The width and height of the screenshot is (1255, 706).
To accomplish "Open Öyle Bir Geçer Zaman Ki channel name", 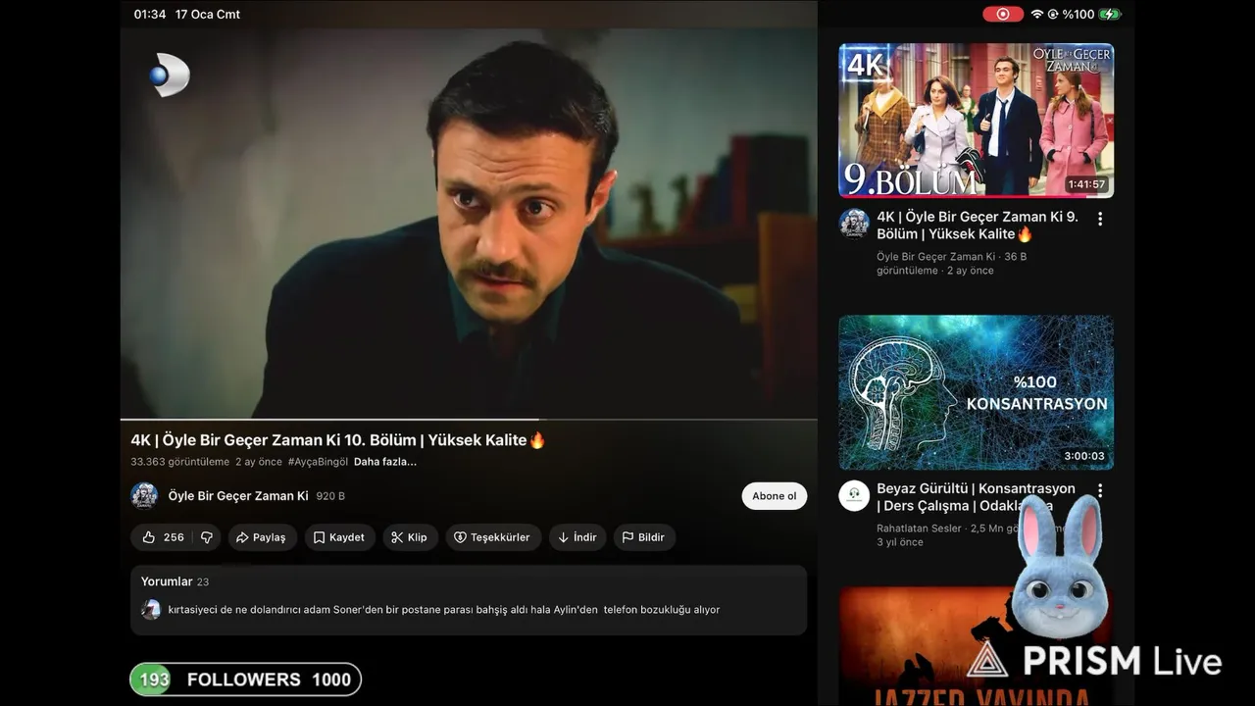I will (x=238, y=496).
